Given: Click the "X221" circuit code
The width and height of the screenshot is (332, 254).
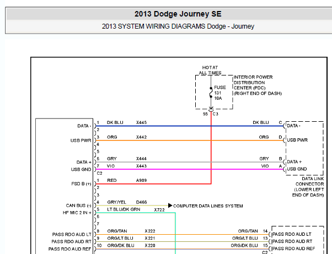Looking at the screenshot, I should [150, 239].
